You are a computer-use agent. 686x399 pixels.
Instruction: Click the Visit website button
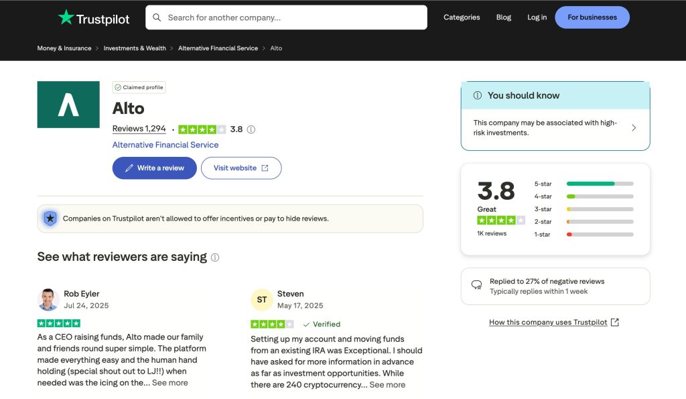241,168
